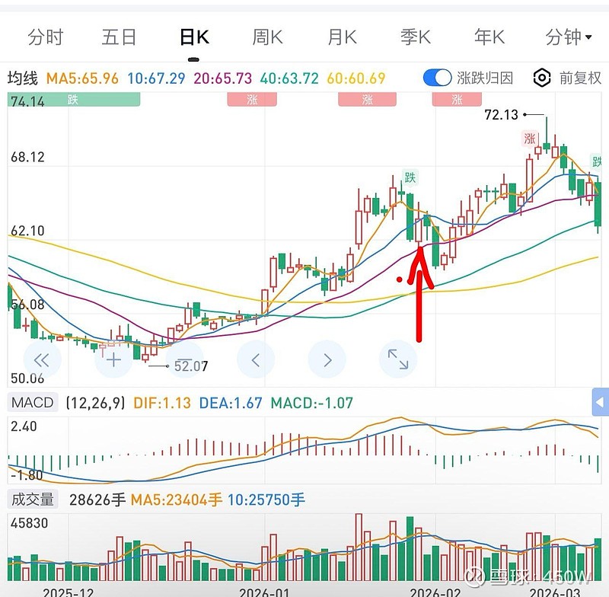Select the 年K chart tab
The width and height of the screenshot is (609, 597).
pos(489,37)
